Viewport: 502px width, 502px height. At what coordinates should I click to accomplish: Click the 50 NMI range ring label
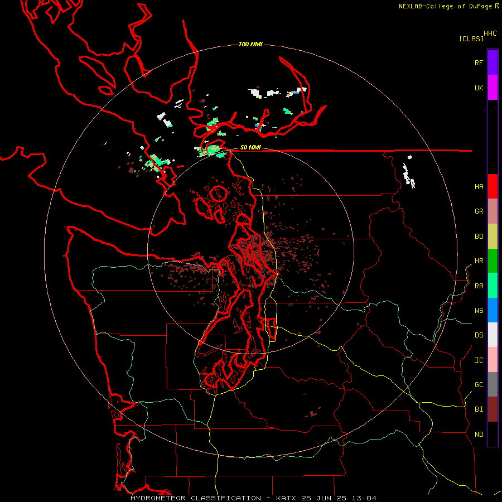(x=250, y=148)
